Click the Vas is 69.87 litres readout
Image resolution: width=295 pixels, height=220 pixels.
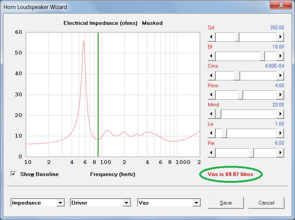pos(230,174)
